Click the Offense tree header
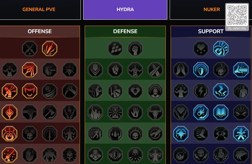This screenshot has height=164, width=252. 40,31
